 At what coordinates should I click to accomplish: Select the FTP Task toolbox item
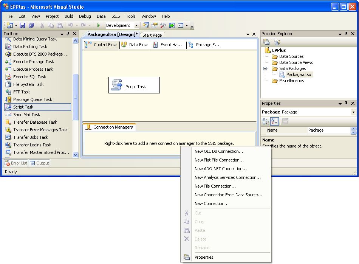coord(22,92)
